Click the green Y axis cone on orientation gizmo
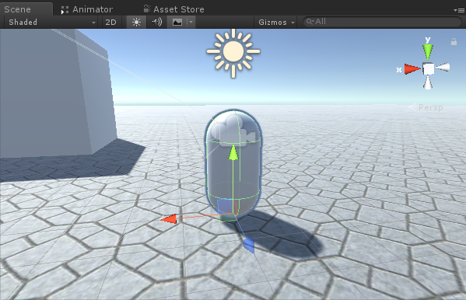The height and width of the screenshot is (300, 466). point(428,52)
